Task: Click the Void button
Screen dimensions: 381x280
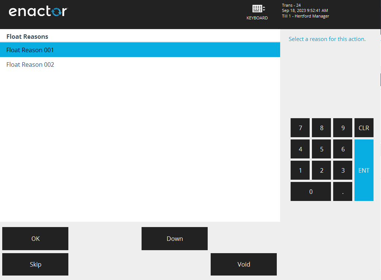Action: coord(244,264)
